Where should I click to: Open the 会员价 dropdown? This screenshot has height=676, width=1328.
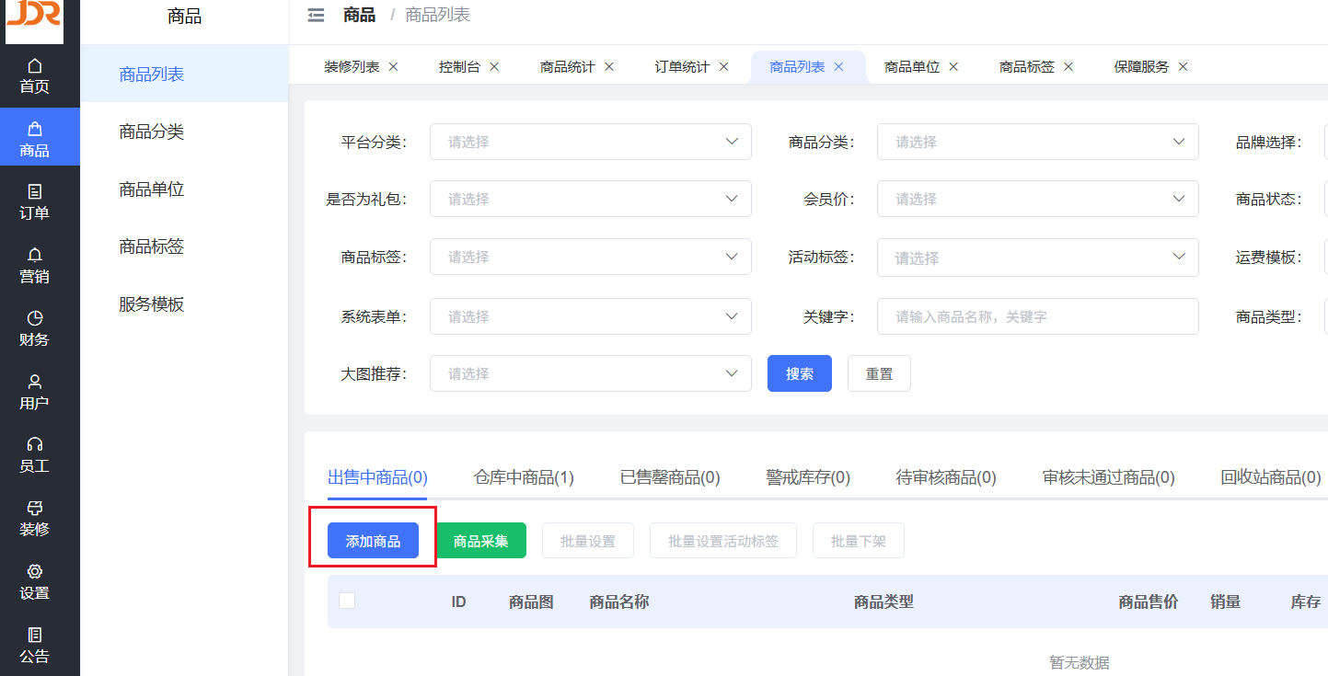point(1038,199)
